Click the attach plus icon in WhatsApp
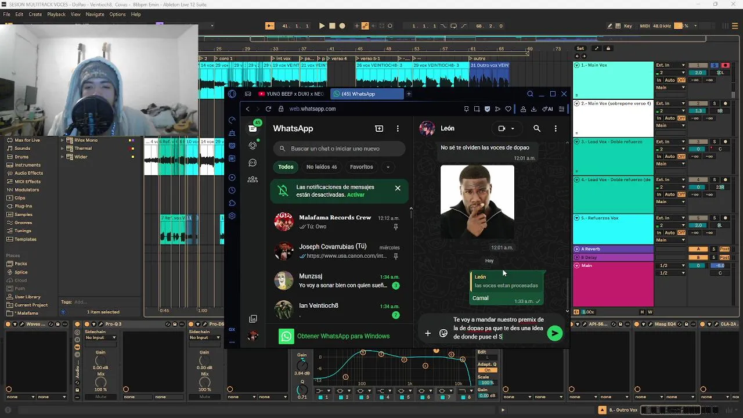Image resolution: width=743 pixels, height=418 pixels. coord(428,333)
